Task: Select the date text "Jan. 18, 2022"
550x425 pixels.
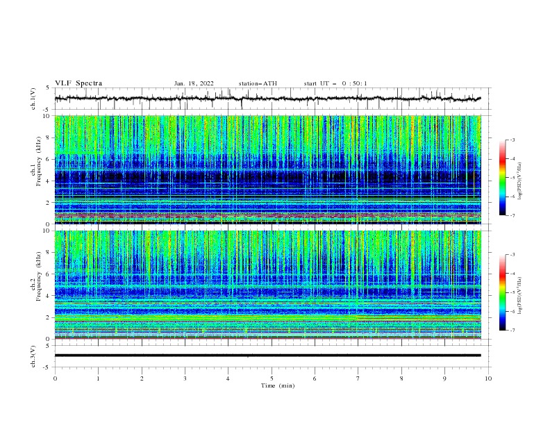Action: coord(194,83)
